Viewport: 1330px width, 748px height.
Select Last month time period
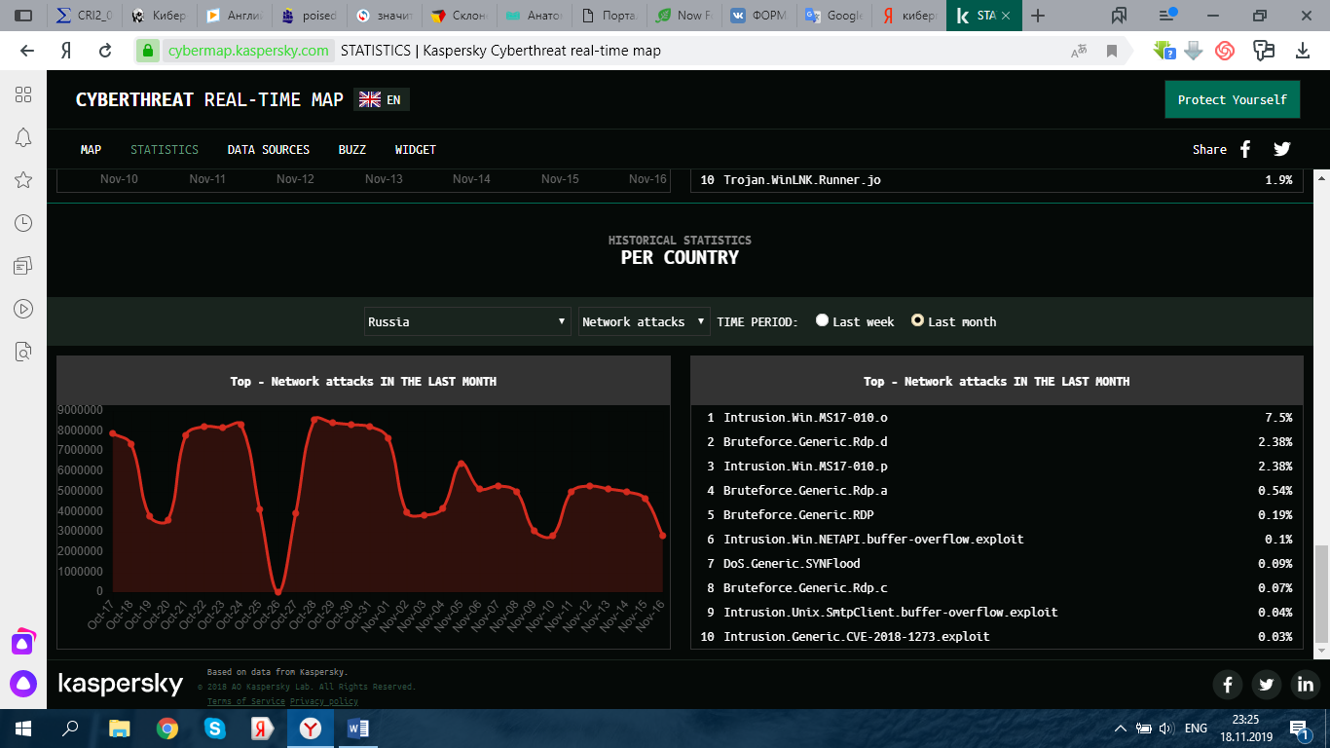click(917, 320)
